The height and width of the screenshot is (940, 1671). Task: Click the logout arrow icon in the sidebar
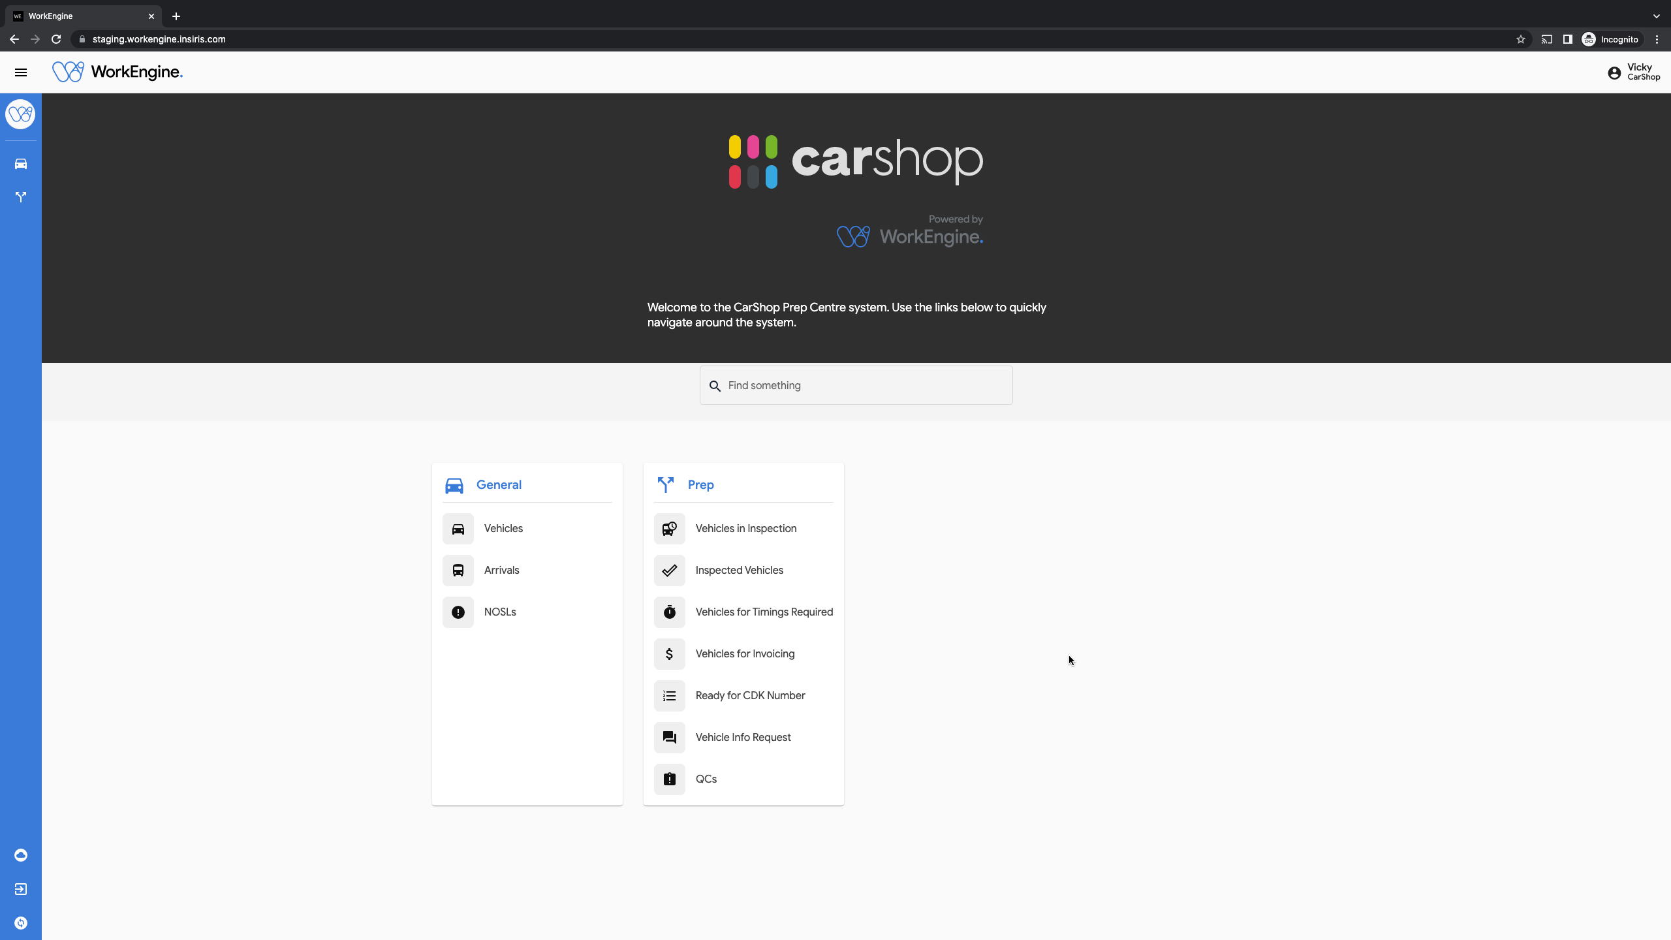pyautogui.click(x=21, y=889)
